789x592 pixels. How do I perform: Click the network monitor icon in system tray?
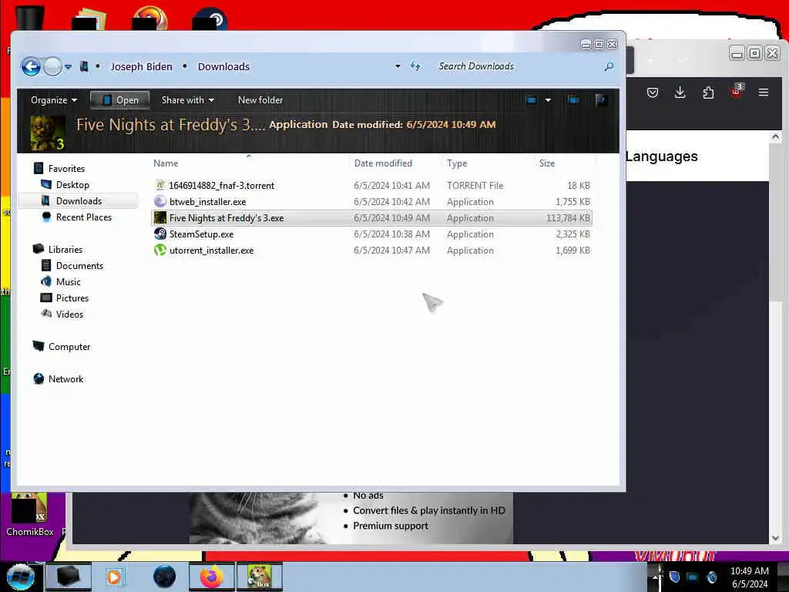click(693, 577)
